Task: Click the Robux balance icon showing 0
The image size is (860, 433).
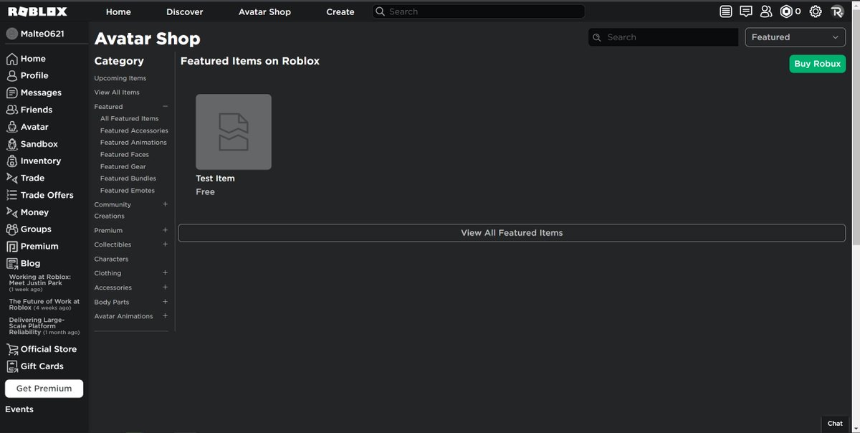Action: click(786, 11)
